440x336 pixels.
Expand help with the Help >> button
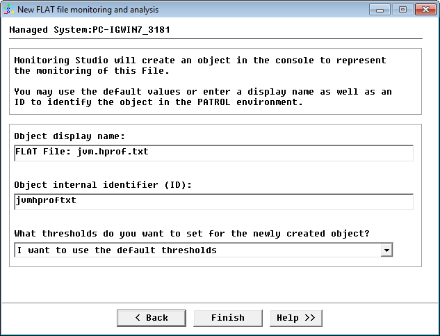coord(295,318)
